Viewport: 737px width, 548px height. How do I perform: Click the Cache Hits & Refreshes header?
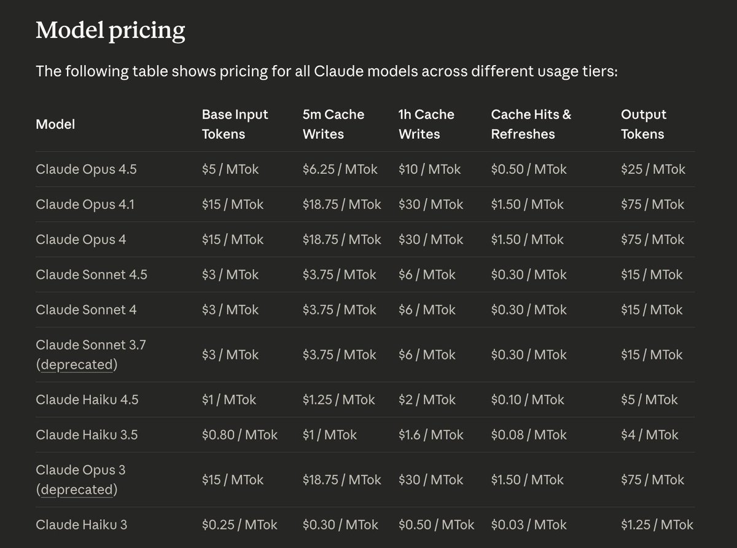pos(531,124)
